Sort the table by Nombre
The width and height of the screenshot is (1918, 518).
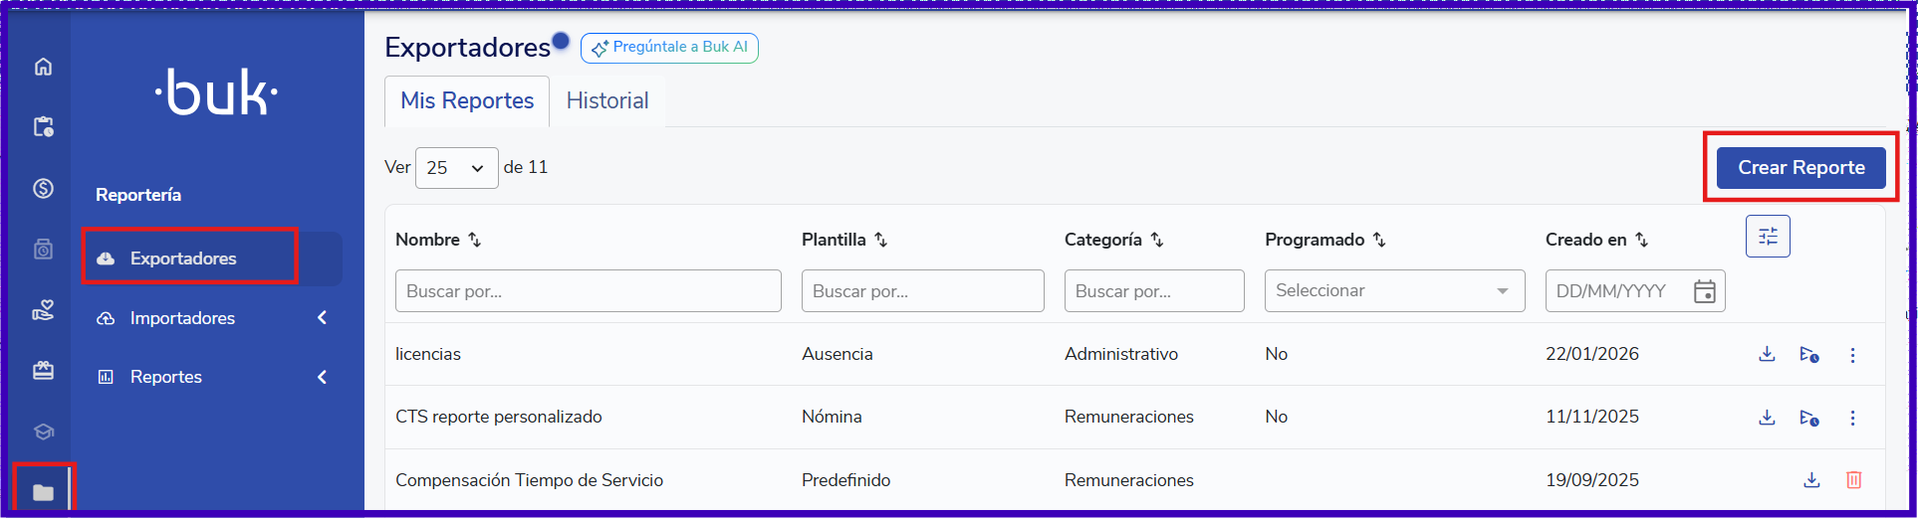point(475,240)
